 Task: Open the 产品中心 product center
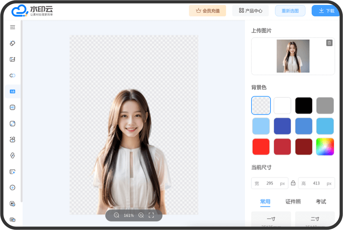point(250,11)
